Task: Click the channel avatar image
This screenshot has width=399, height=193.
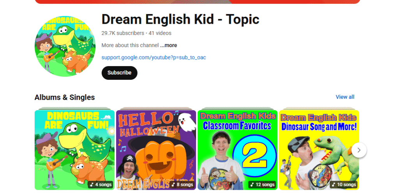Action: [x=65, y=46]
